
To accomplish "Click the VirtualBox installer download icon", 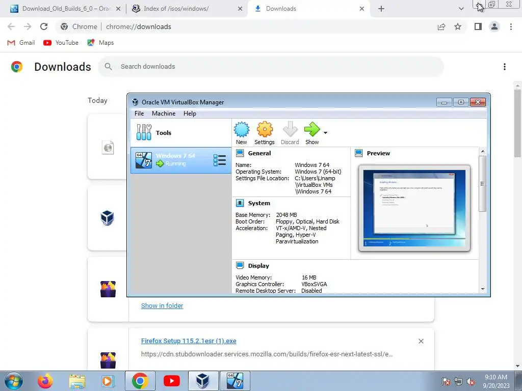I will coord(107,218).
